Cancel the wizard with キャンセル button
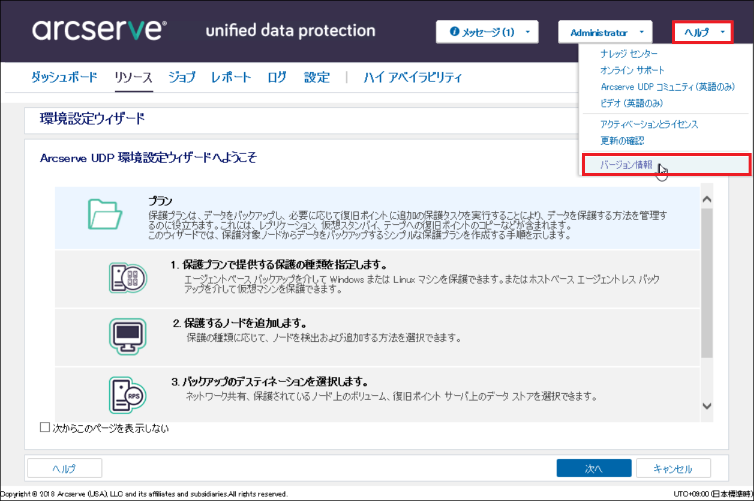Screen dimensions: 754x501 [x=674, y=469]
